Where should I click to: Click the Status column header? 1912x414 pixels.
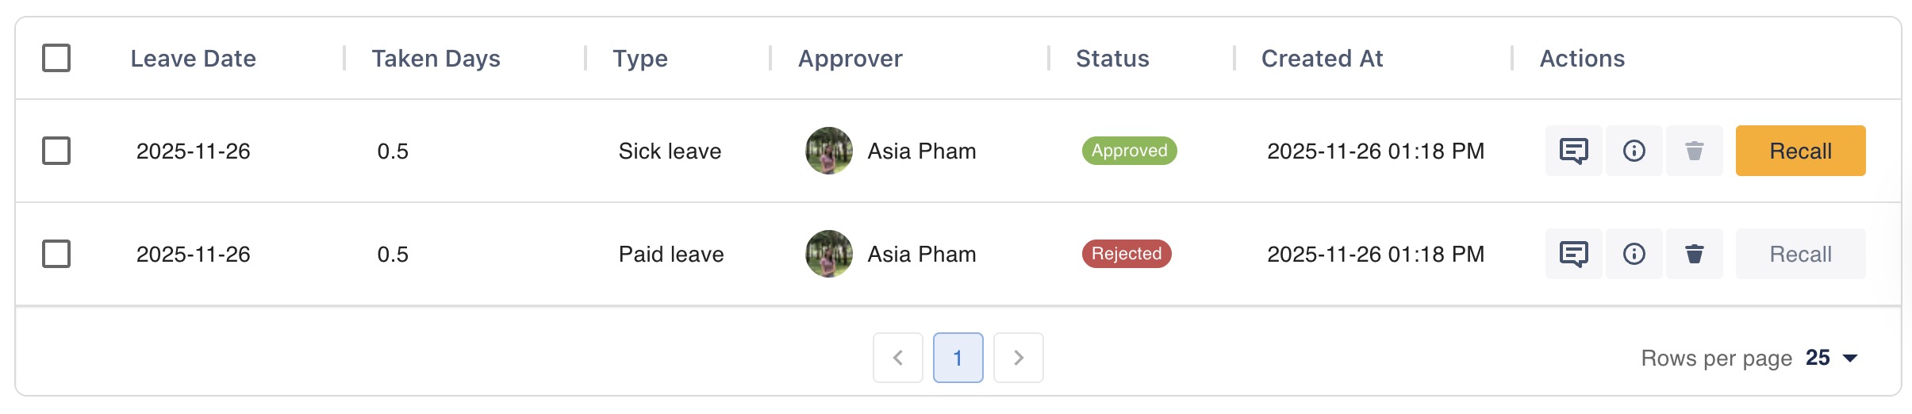[1112, 59]
